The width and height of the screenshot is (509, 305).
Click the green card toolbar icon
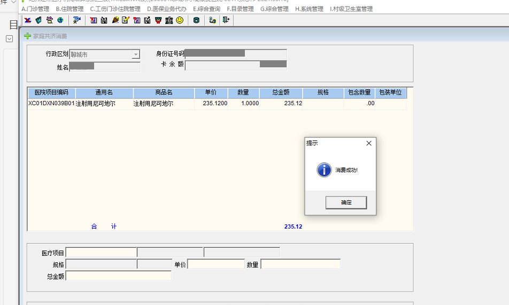38,20
